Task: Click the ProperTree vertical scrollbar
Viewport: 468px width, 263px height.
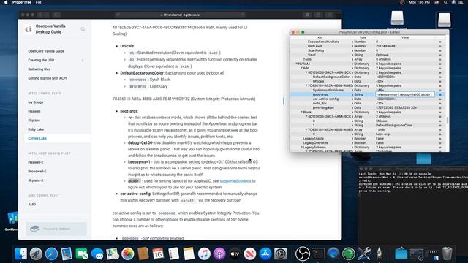Action: tap(447, 120)
